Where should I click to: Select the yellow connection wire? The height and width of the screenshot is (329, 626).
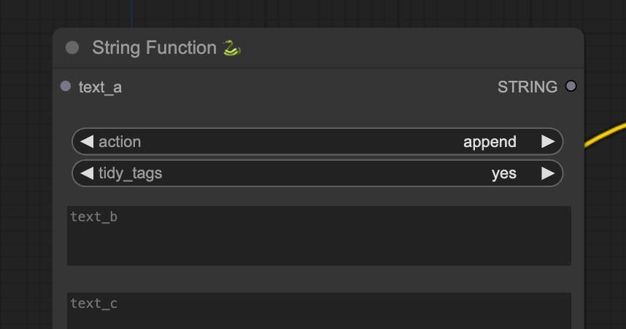click(x=607, y=132)
